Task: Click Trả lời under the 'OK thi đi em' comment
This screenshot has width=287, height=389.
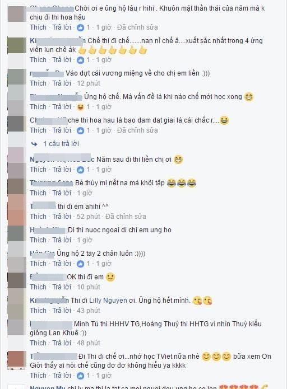Action: click(x=62, y=287)
